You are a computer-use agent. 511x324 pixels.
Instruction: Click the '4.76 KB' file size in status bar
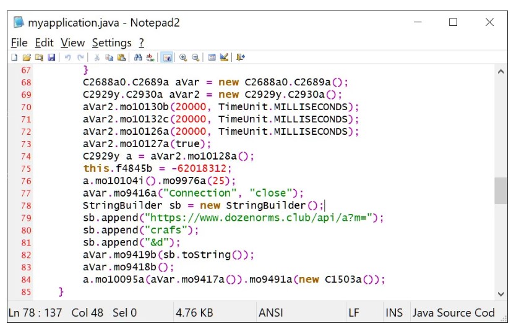pos(194,313)
